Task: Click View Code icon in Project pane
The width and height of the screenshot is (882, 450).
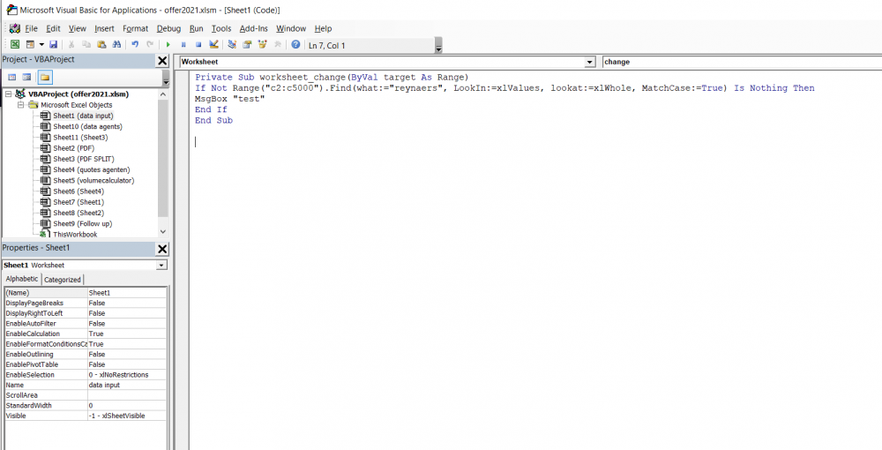Action: click(11, 78)
